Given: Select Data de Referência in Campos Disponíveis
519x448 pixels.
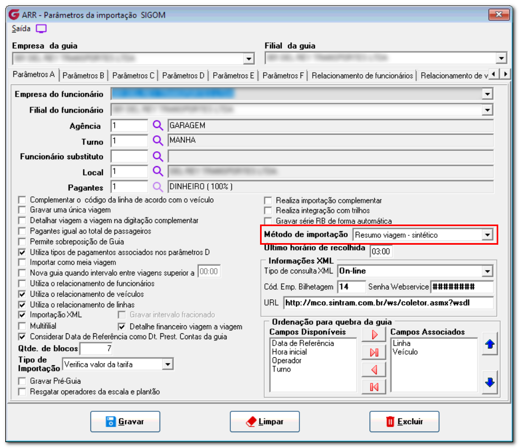Looking at the screenshot, I should [x=303, y=343].
